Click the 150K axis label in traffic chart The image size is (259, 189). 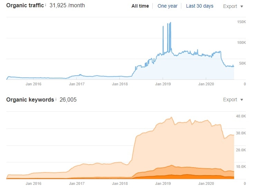(241, 22)
